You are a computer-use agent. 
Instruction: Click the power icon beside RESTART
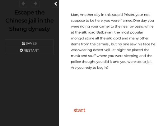(x=21, y=50)
